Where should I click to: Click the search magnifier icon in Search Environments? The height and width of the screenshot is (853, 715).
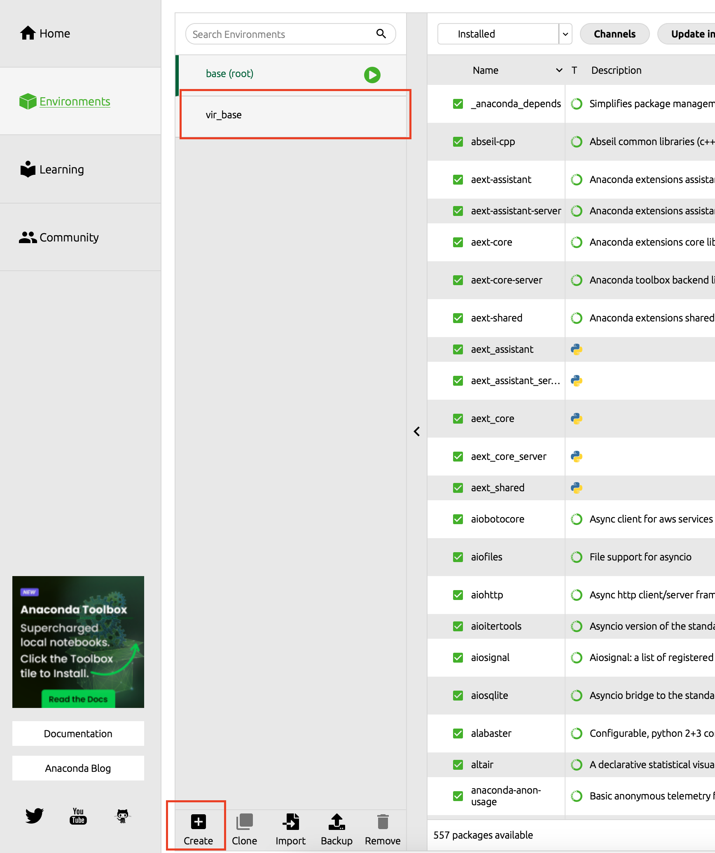click(x=381, y=34)
